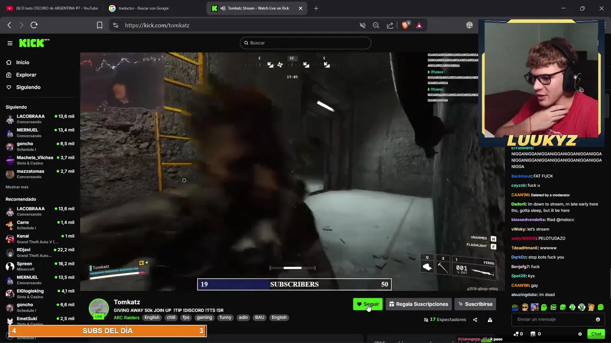
Task: Open a new browser tab with plus
Action: (316, 8)
